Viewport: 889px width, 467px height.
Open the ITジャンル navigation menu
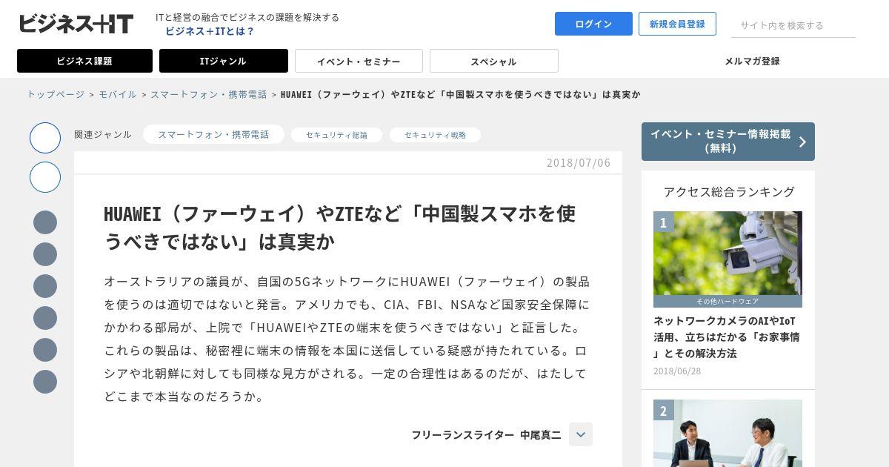pyautogui.click(x=224, y=61)
